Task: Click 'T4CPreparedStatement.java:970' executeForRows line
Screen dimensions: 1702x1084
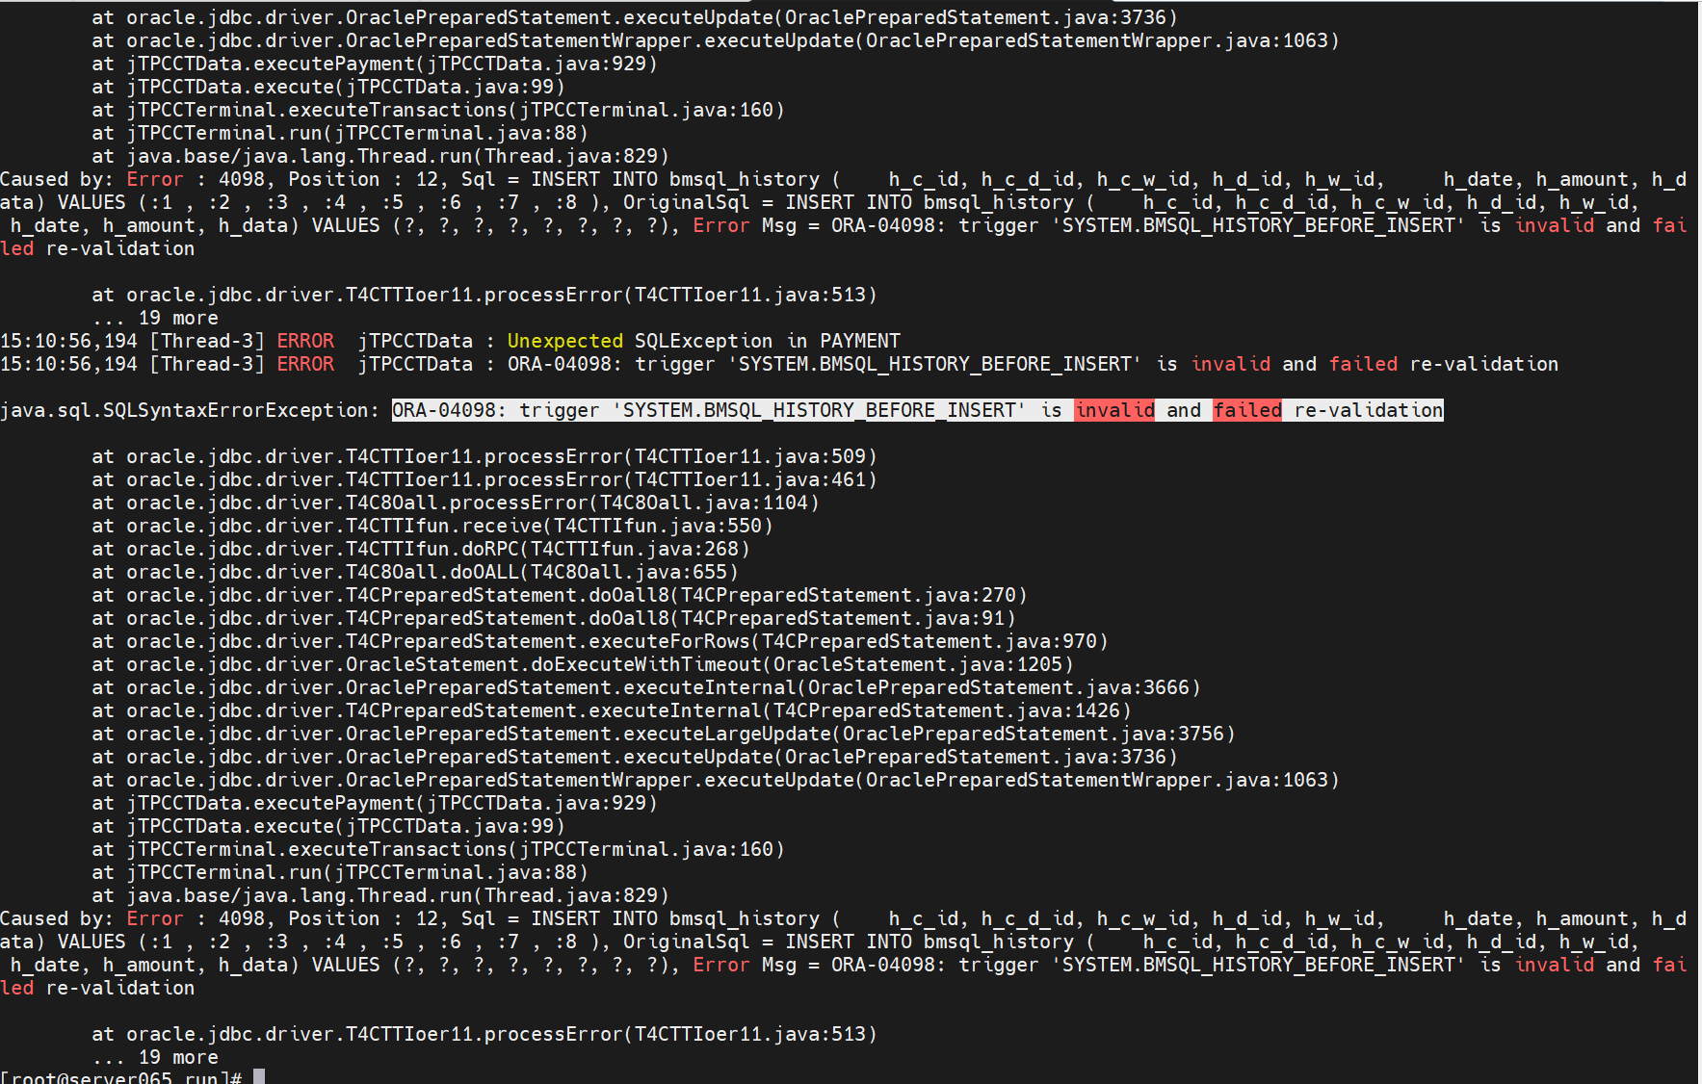Action: point(600,641)
